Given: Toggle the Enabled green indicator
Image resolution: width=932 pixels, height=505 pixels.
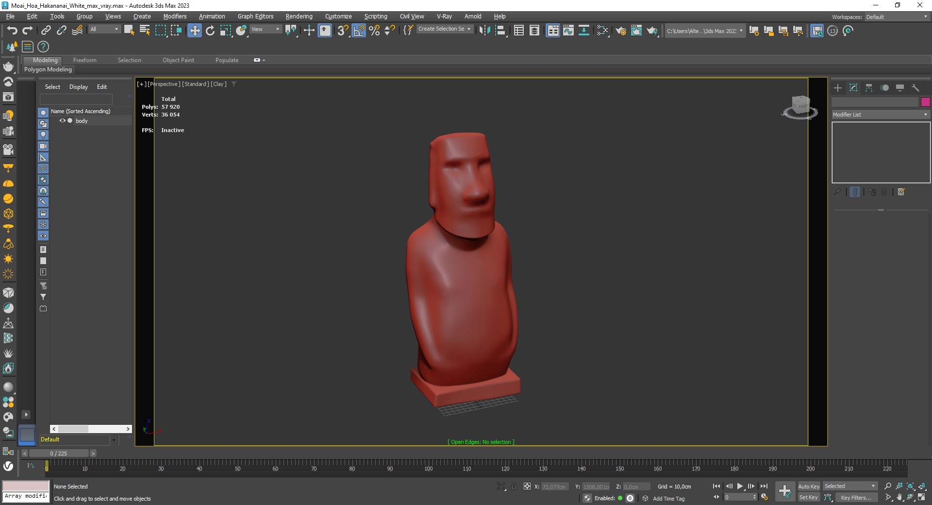Looking at the screenshot, I should click(620, 498).
